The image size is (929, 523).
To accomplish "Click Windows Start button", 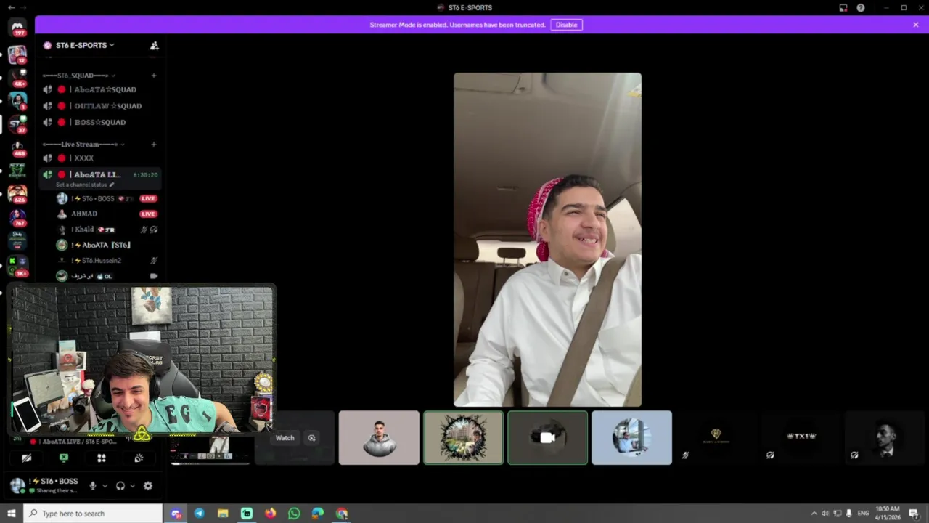I will (11, 514).
